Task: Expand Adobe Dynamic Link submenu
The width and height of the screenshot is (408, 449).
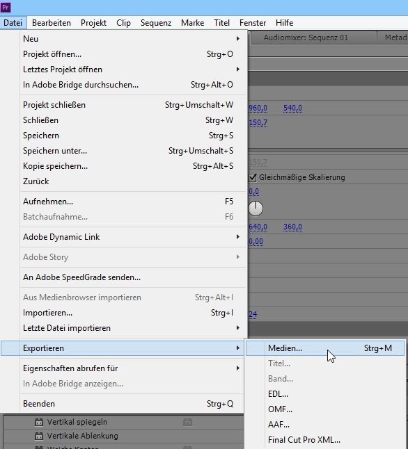Action: pos(131,237)
